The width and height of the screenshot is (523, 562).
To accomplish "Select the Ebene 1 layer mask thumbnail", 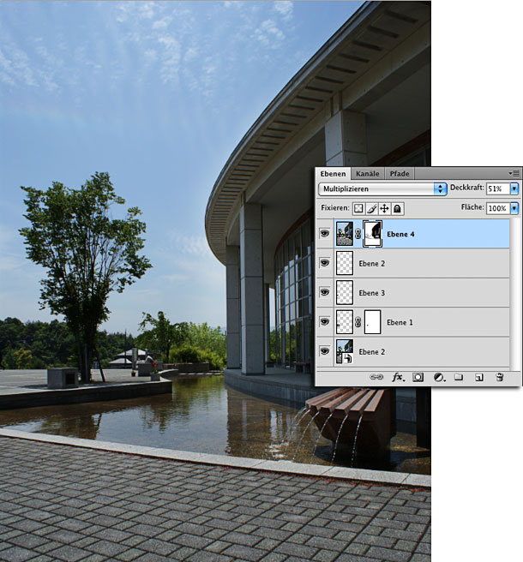I will point(372,322).
